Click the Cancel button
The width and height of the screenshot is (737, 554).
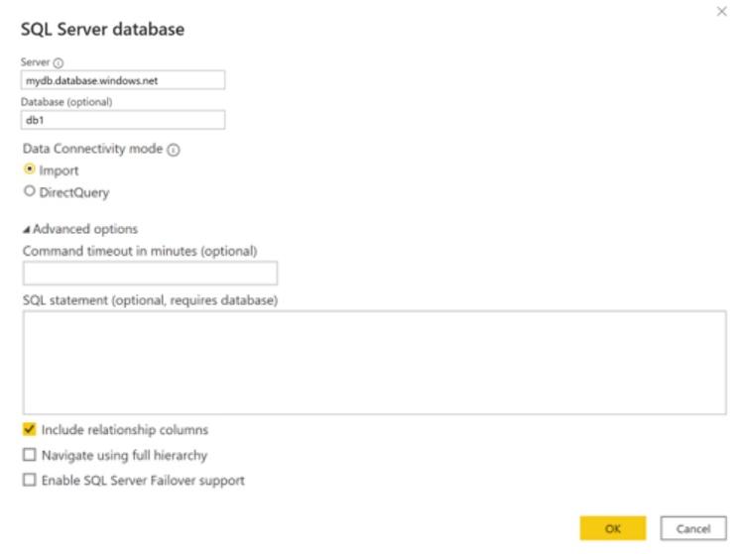[x=693, y=528]
